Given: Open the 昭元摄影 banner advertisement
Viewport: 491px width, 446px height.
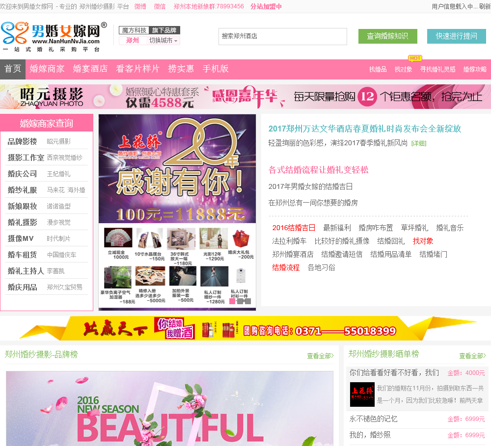Looking at the screenshot, I should (245, 97).
